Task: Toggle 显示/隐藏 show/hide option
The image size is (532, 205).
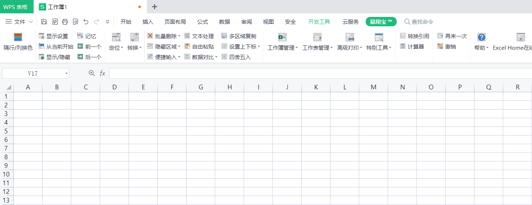Action: (x=41, y=57)
